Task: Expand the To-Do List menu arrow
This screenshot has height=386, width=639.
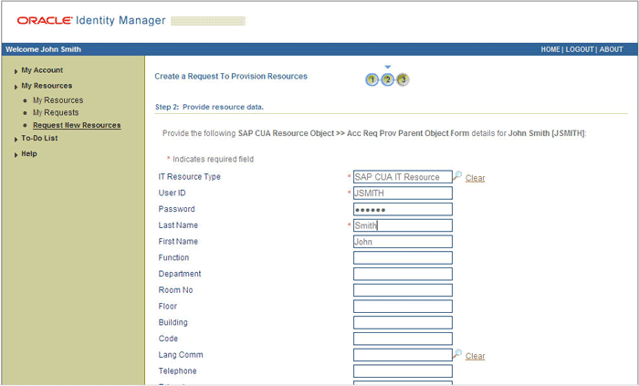Action: (16, 140)
